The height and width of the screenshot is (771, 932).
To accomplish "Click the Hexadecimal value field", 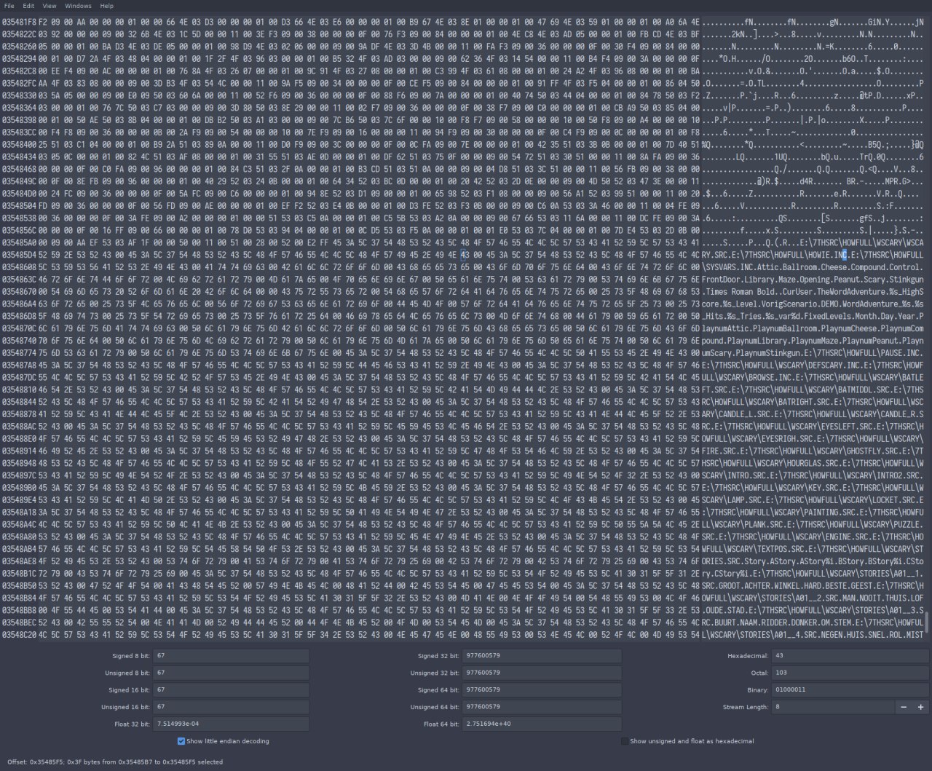I will coord(850,656).
